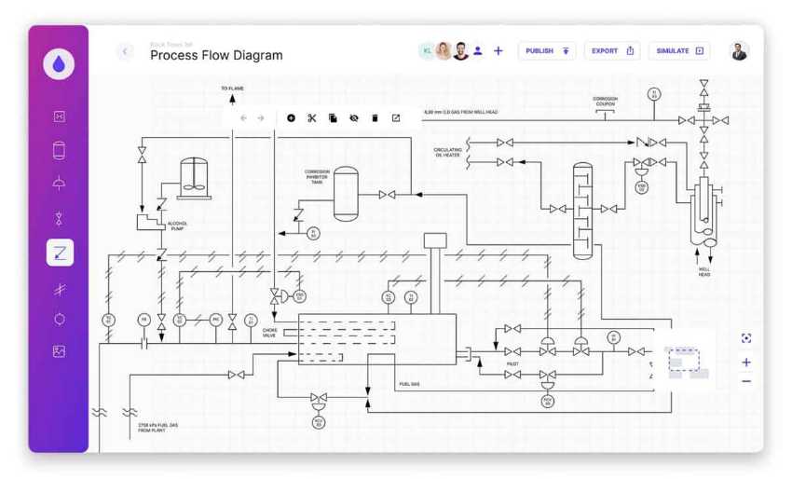This screenshot has height=479, width=792.
Task: Select the vessel shape tool in the sidebar
Action: click(60, 150)
